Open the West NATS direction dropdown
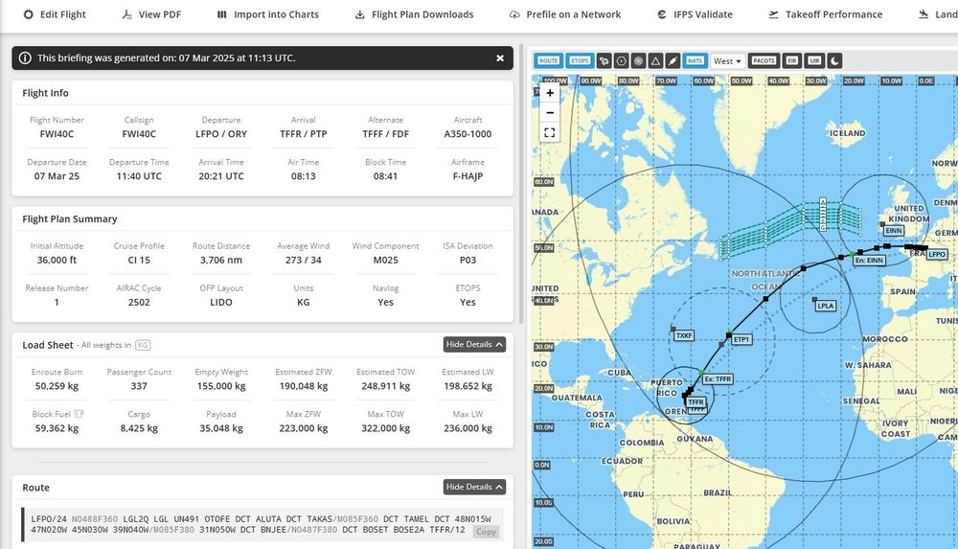 (727, 60)
